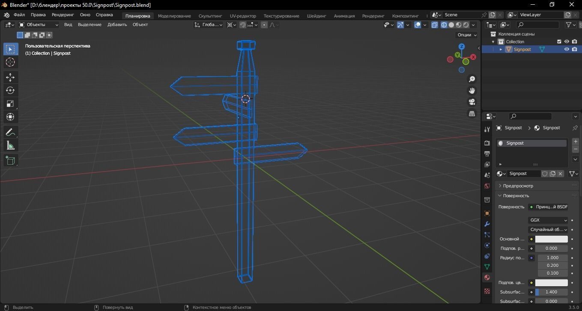Remove the selected material slot
Image resolution: width=582 pixels, height=311 pixels.
(x=576, y=149)
